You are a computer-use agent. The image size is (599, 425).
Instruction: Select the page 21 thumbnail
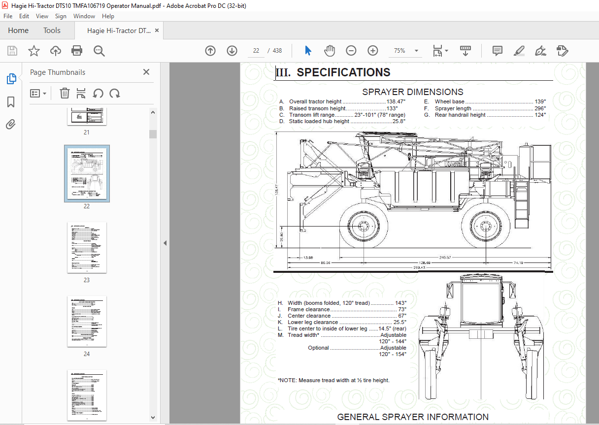pyautogui.click(x=87, y=117)
